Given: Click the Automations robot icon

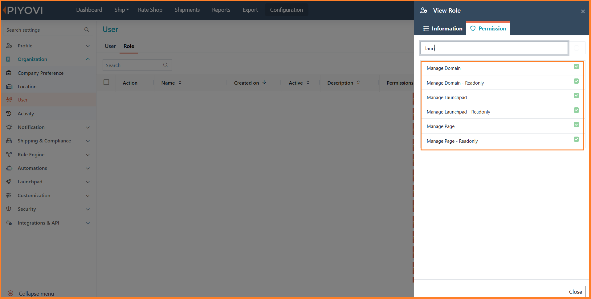Looking at the screenshot, I should (9, 168).
